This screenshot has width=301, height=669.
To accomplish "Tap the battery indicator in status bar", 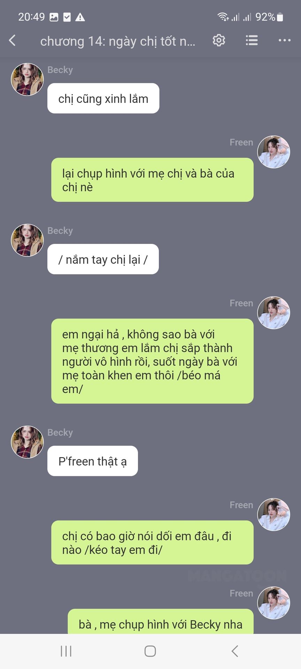I will pyautogui.click(x=280, y=17).
